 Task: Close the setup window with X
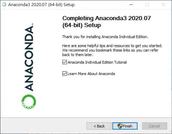[163, 5]
